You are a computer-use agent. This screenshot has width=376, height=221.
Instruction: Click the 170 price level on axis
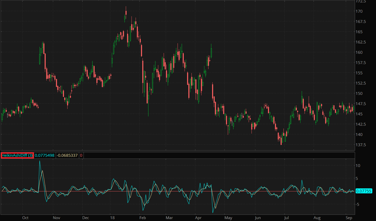(x=359, y=11)
